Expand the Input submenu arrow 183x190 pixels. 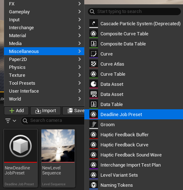coord(80,19)
